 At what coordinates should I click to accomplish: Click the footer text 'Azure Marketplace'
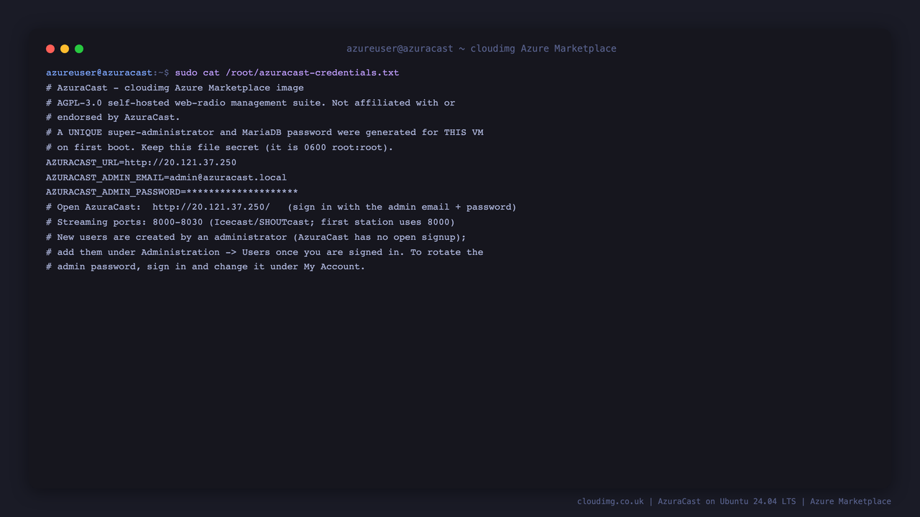tap(850, 501)
